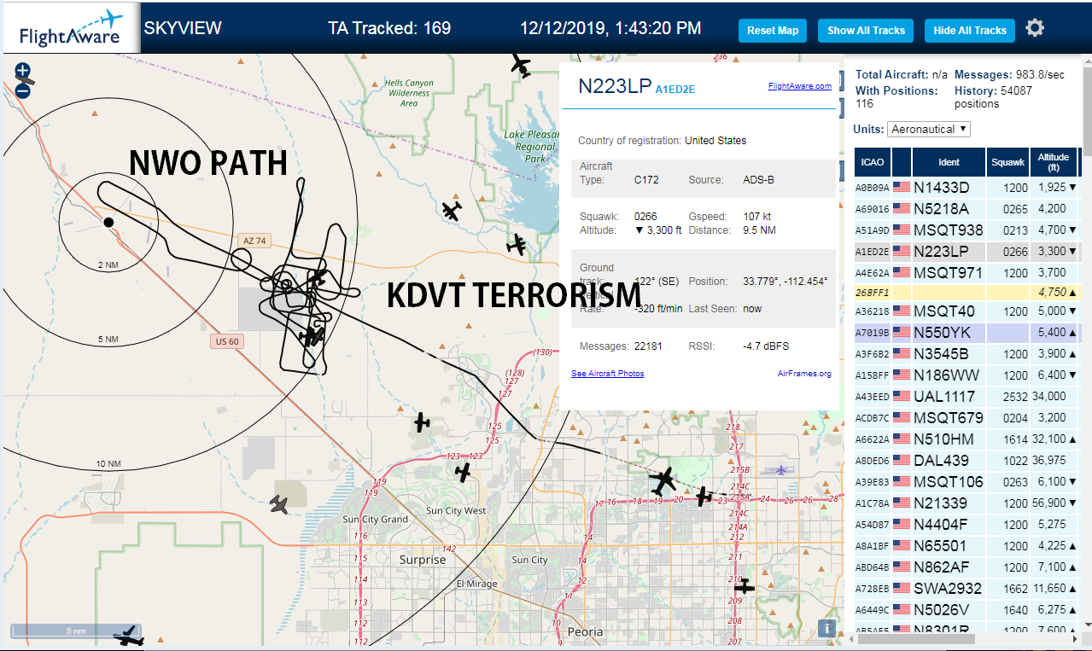Sort table by Altitude (ft) column header
1092x651 pixels.
1054,162
